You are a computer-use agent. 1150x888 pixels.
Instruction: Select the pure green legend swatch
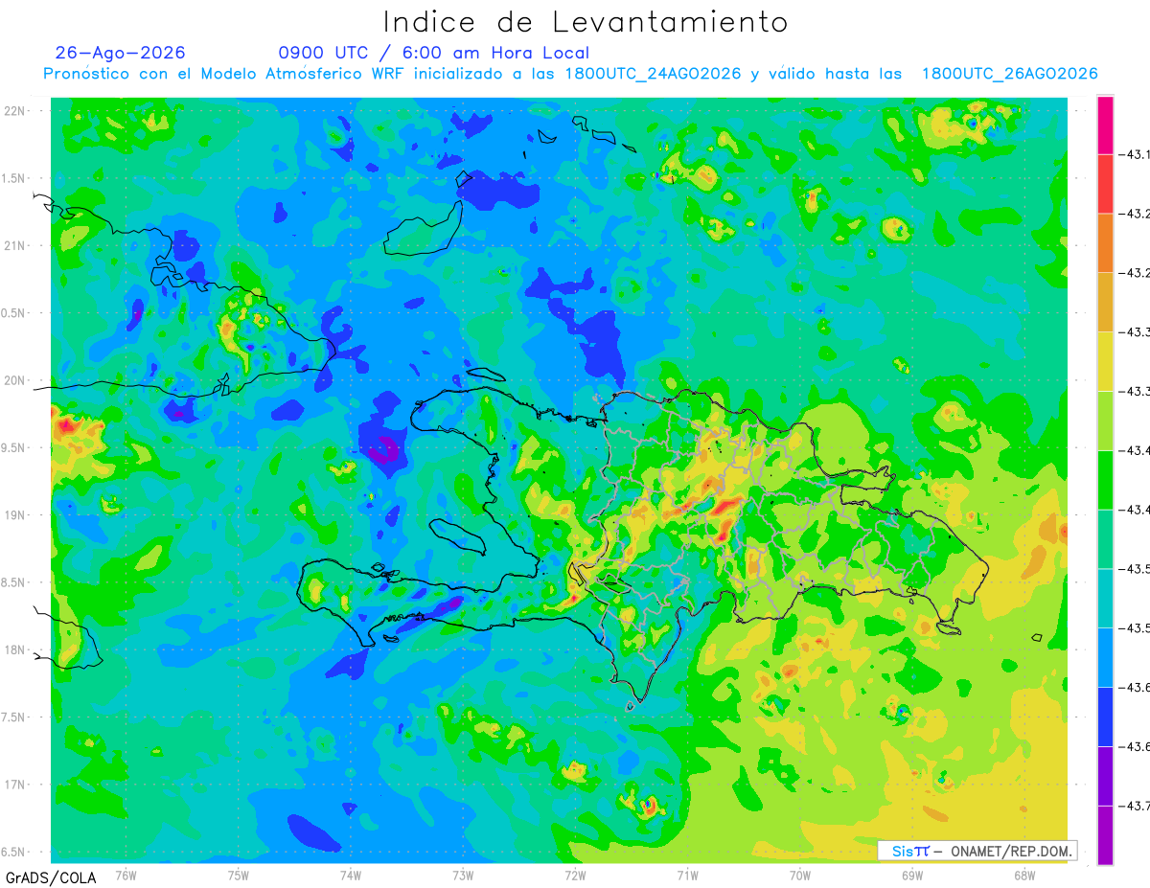(1105, 480)
